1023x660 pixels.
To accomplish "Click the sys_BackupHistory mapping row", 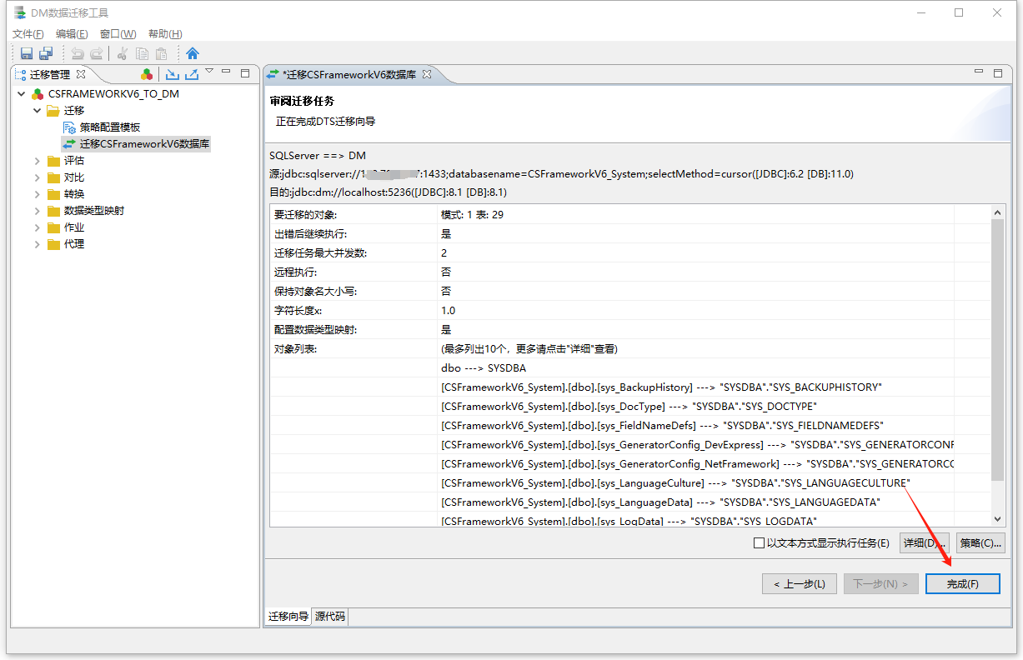I will click(629, 387).
